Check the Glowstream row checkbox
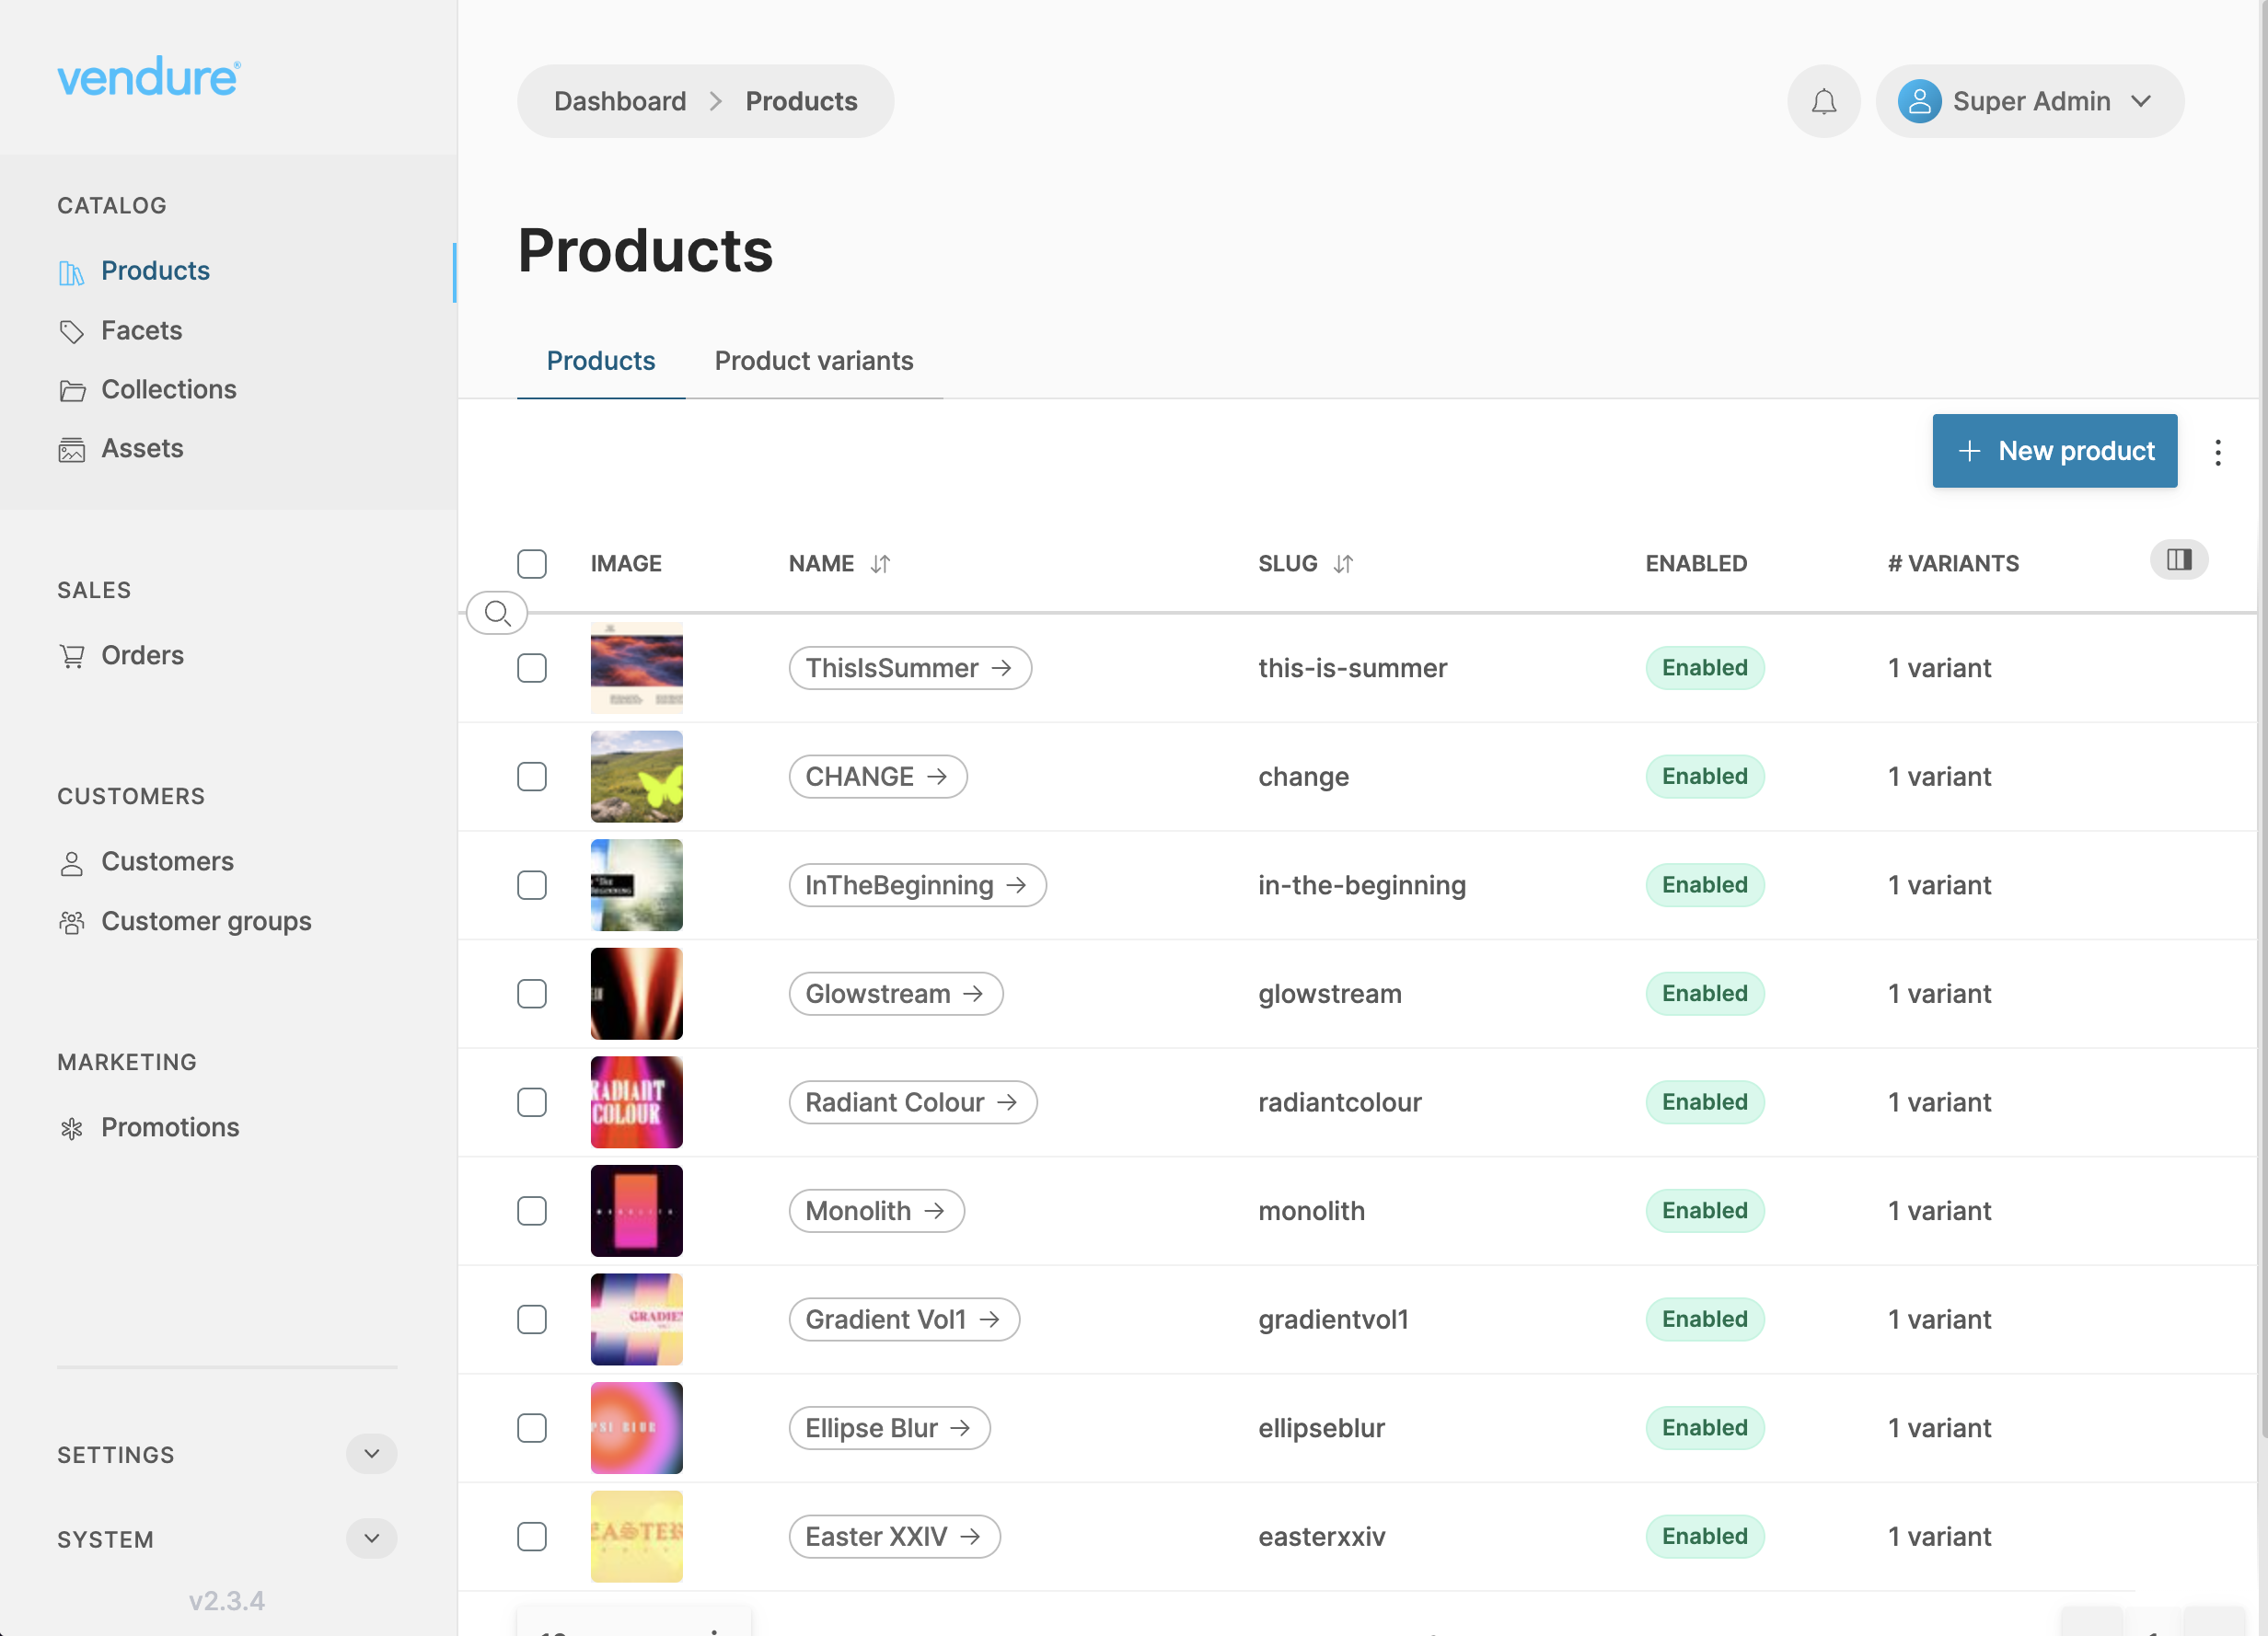 pyautogui.click(x=532, y=995)
